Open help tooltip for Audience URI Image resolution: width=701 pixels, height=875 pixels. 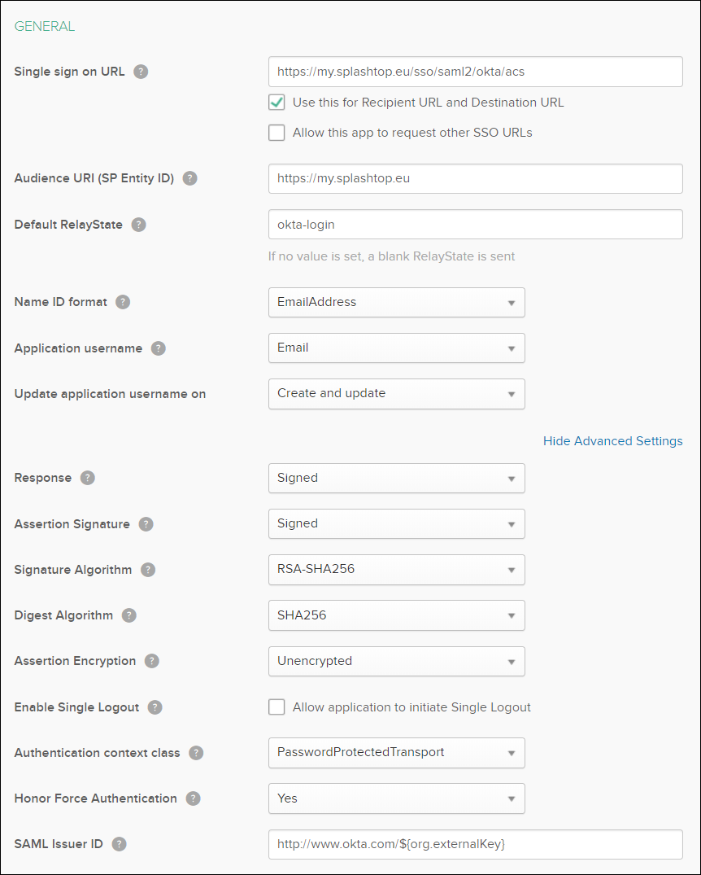pyautogui.click(x=189, y=178)
